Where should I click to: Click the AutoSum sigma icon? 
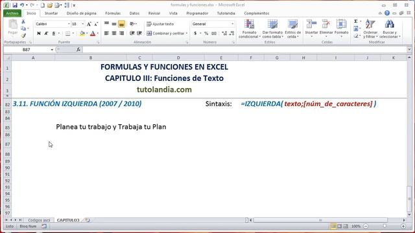point(356,21)
